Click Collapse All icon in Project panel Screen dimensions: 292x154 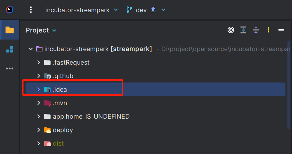256,30
